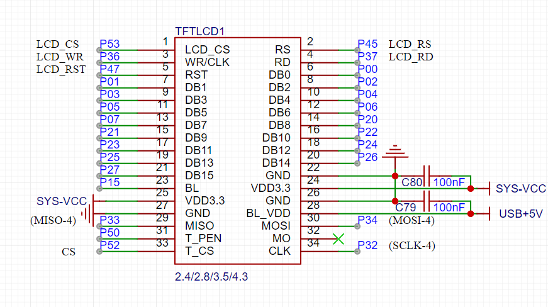Select net label P01
This screenshot has width=548, height=307.
[109, 82]
